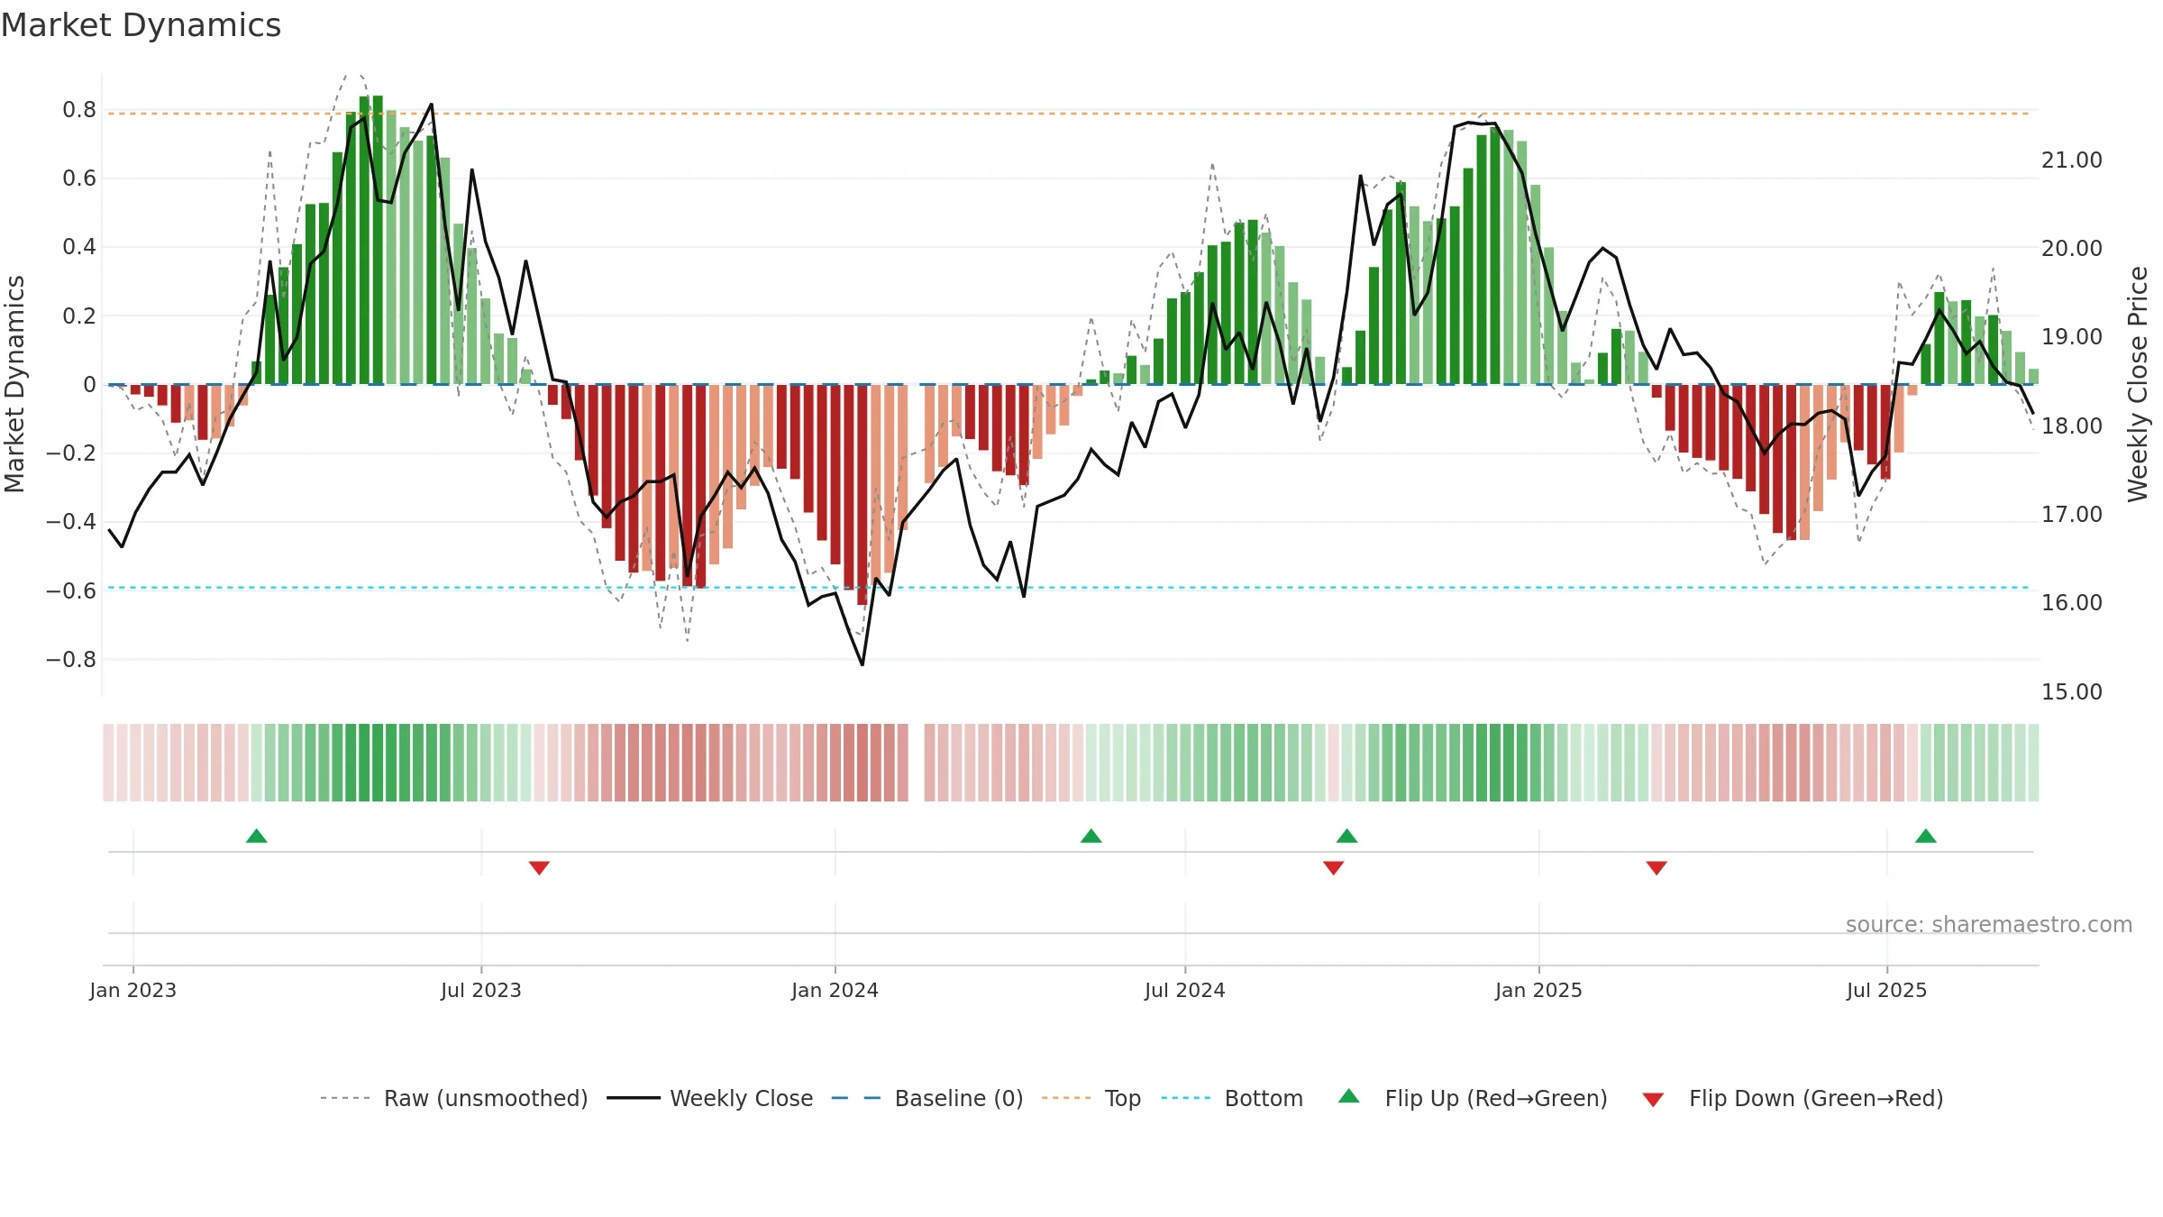Click the Market Dynamics y-axis title
This screenshot has height=1217, width=2163.
point(14,384)
